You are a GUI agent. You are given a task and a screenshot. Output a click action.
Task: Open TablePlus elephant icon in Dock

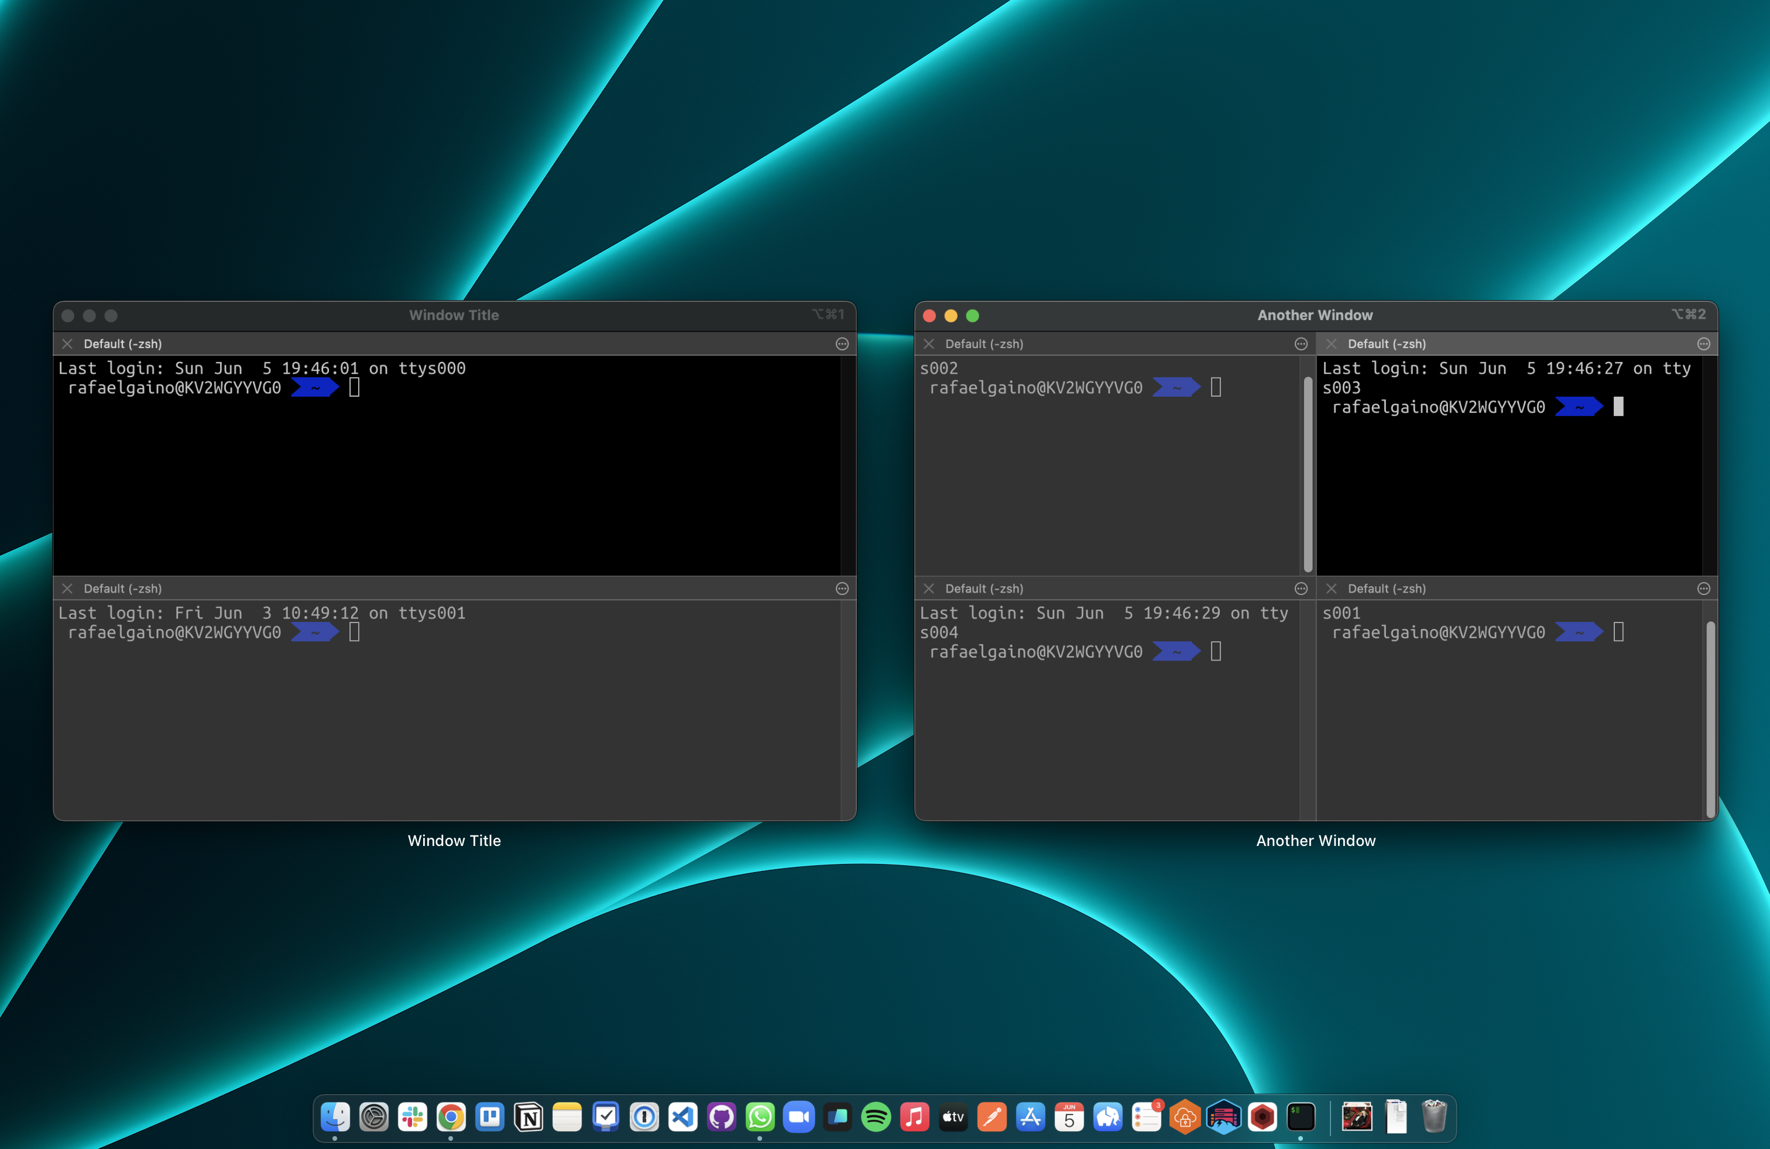1108,1116
